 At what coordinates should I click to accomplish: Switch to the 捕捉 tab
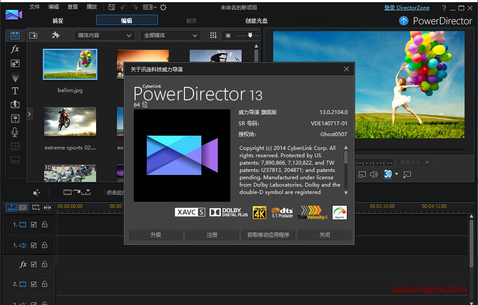point(58,21)
